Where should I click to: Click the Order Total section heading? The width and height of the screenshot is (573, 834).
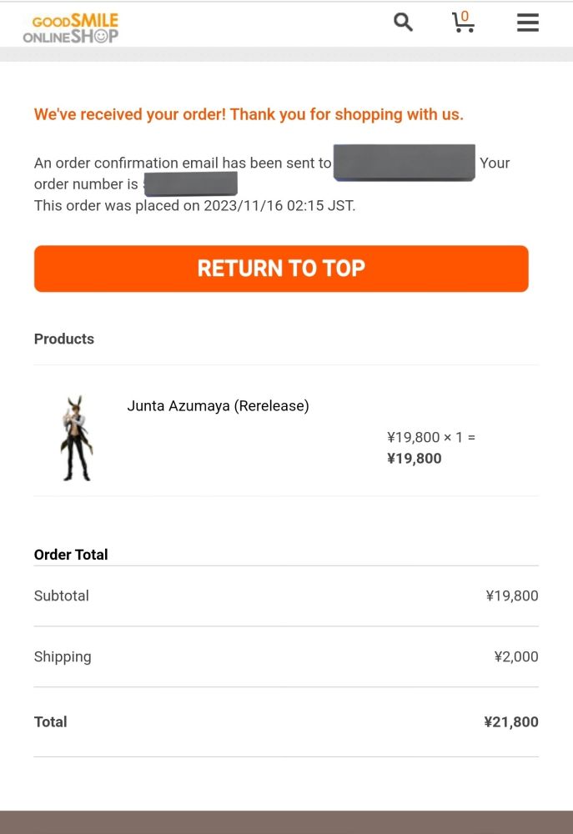click(x=71, y=555)
